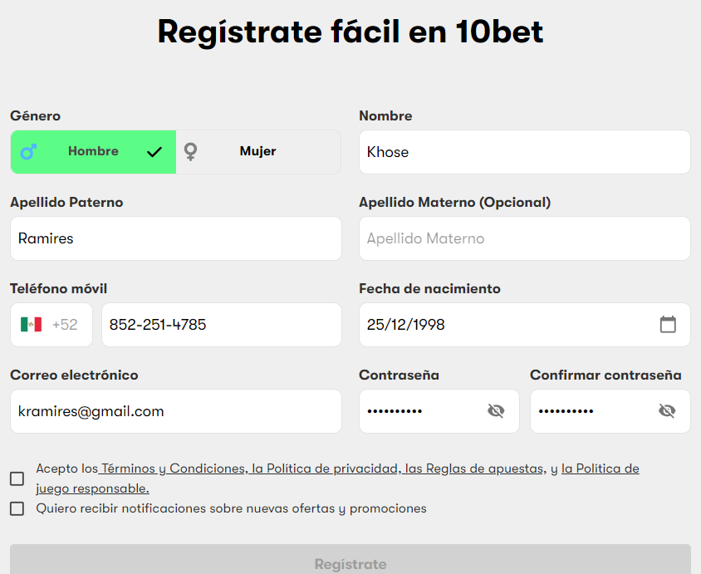Click the checkmark on the Hombre option

(154, 153)
